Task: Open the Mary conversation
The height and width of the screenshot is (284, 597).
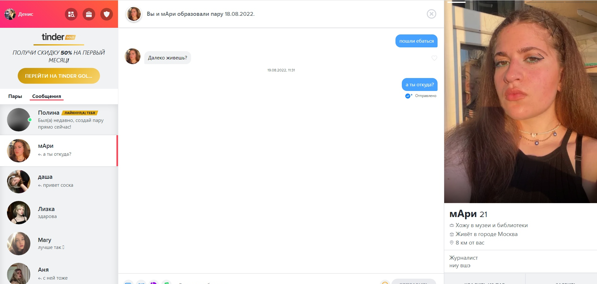Action: 59,244
